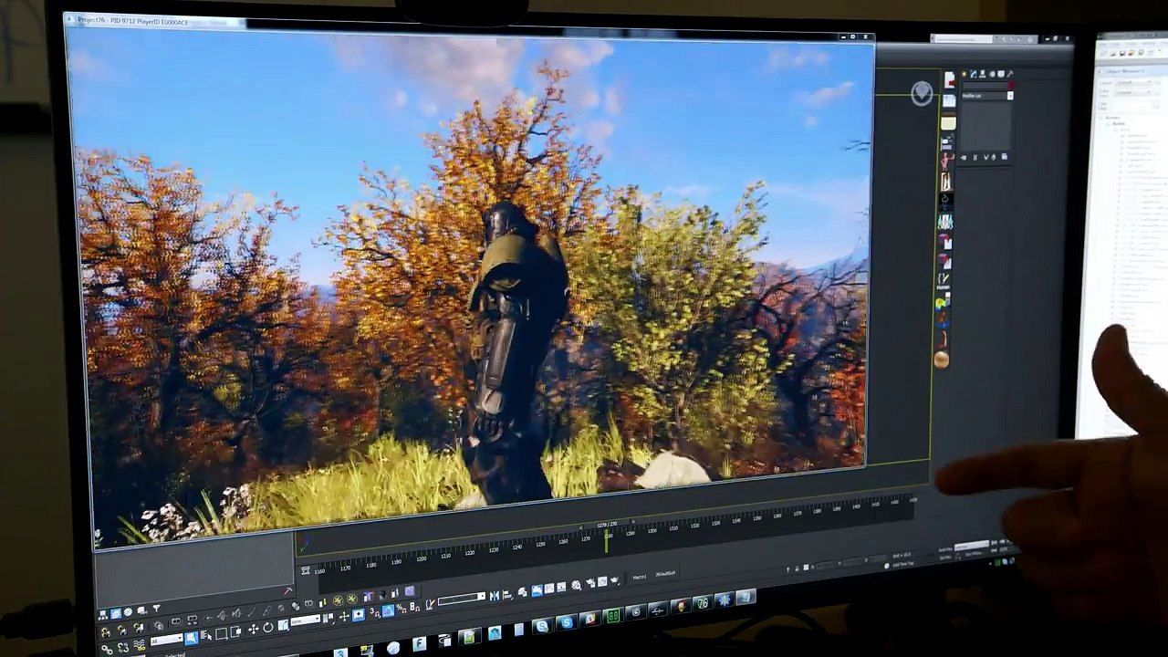Open the Display command panel tab

coord(1001,74)
